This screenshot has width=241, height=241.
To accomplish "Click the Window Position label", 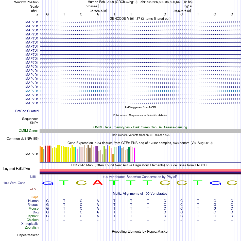I will 26,2.
